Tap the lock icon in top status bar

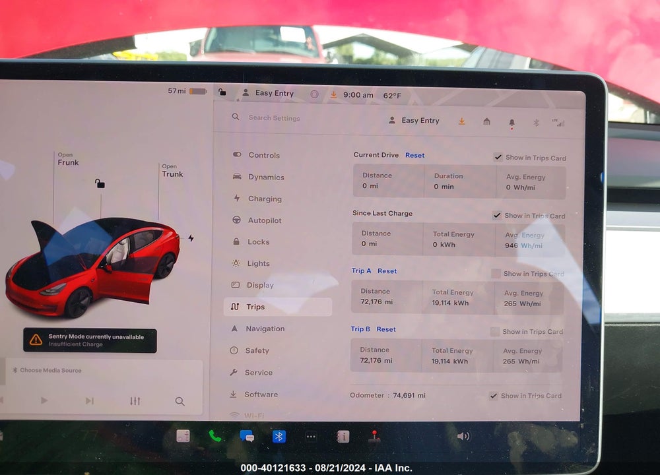[222, 92]
